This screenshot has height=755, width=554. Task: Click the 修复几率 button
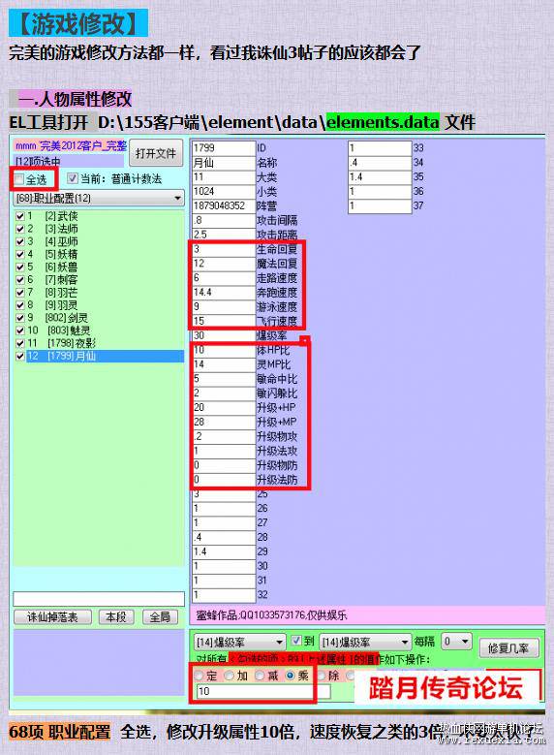508,648
